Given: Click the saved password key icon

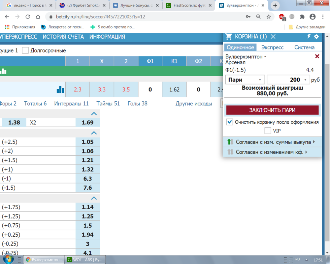Looking at the screenshot, I should click(248, 16).
